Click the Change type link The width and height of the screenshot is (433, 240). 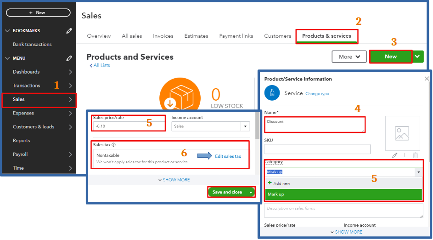(317, 94)
